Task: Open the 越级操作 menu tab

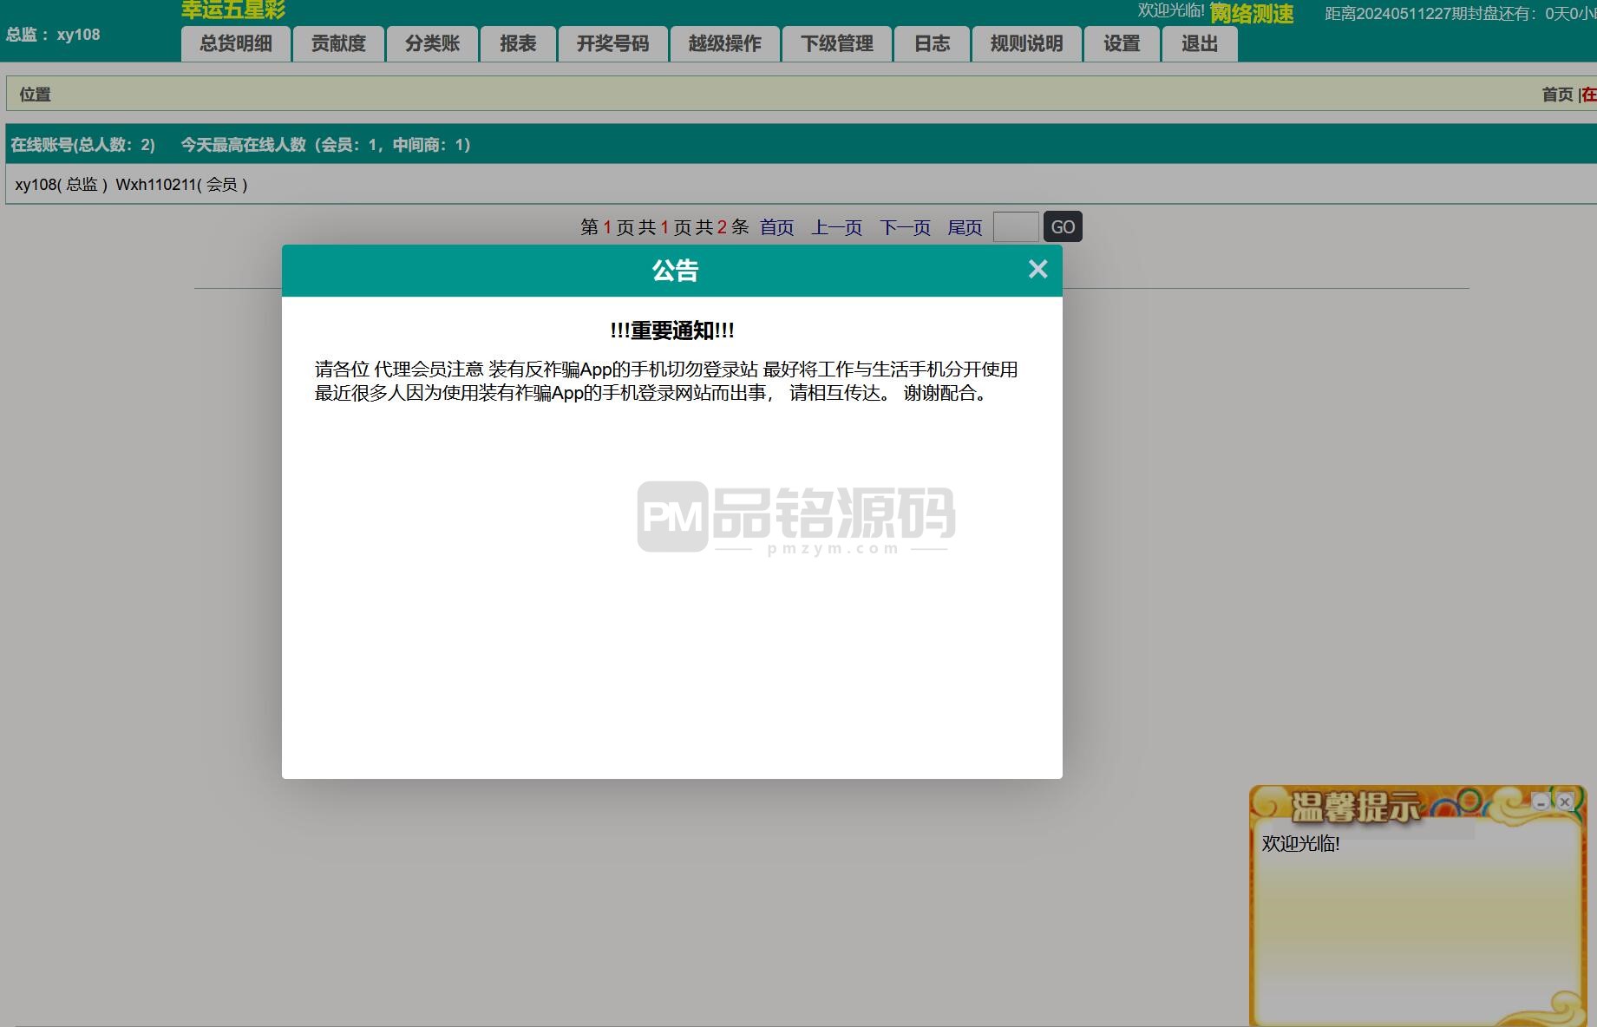Action: [724, 44]
